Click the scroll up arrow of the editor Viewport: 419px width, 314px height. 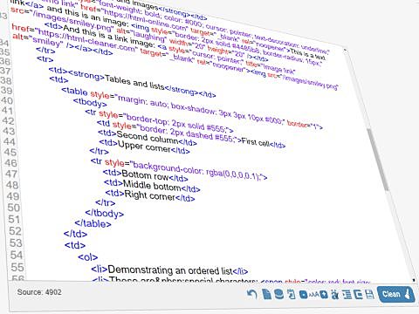coord(345,50)
